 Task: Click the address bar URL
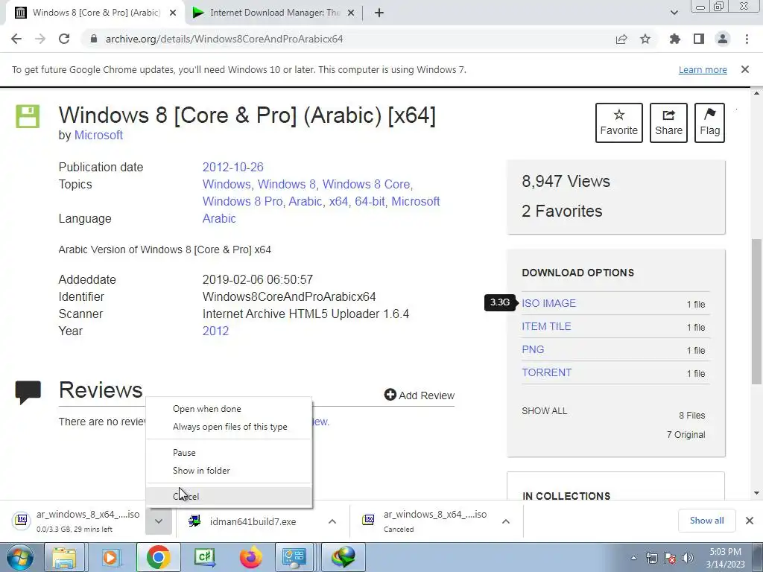pyautogui.click(x=224, y=39)
